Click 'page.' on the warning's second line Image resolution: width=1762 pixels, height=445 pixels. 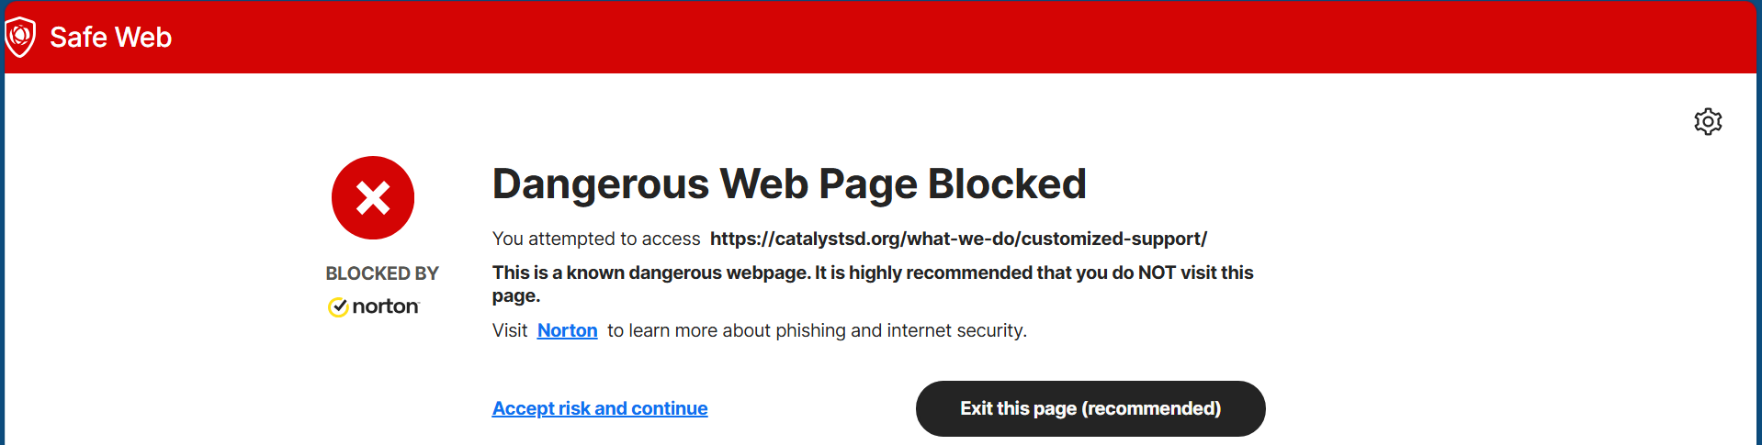click(516, 295)
